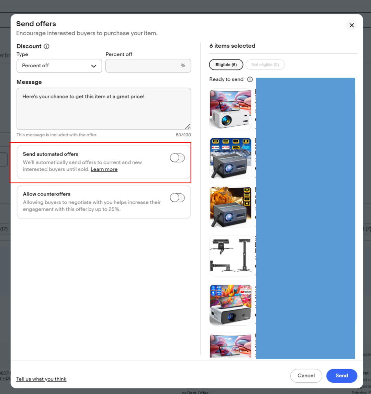The image size is (371, 394).
Task: Turn on the Allow counteroffers toggle
Action: click(x=177, y=198)
